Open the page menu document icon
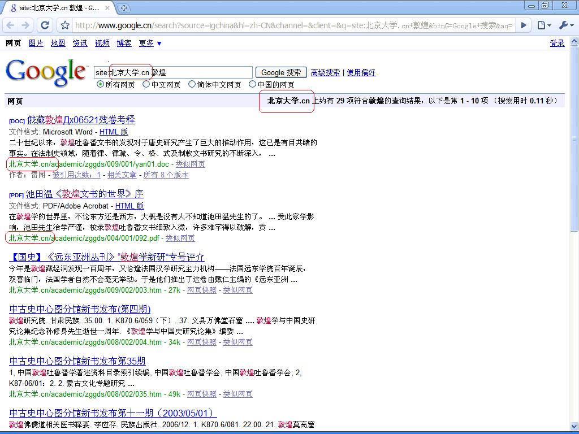The width and height of the screenshot is (579, 434). click(x=544, y=25)
